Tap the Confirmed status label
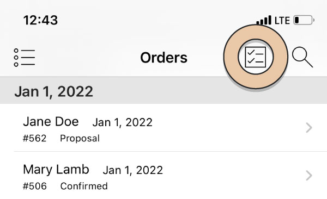This screenshot has width=327, height=199. (84, 186)
